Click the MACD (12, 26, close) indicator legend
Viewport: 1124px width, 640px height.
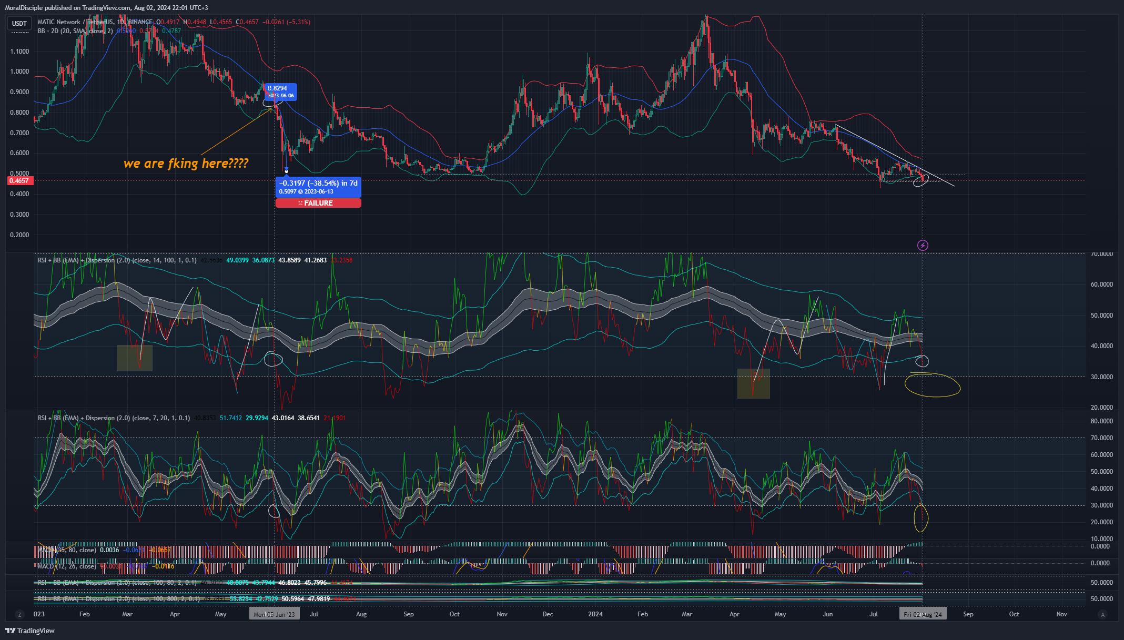tap(67, 566)
